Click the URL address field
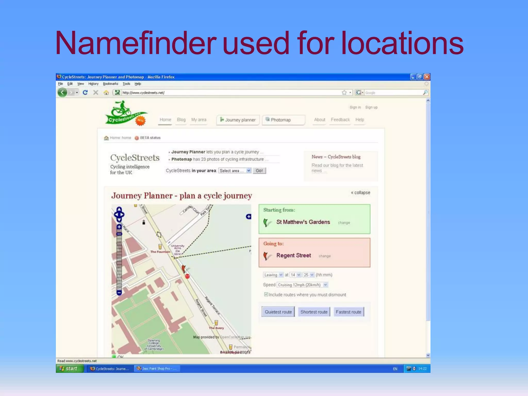This screenshot has height=396, width=528. 231,93
